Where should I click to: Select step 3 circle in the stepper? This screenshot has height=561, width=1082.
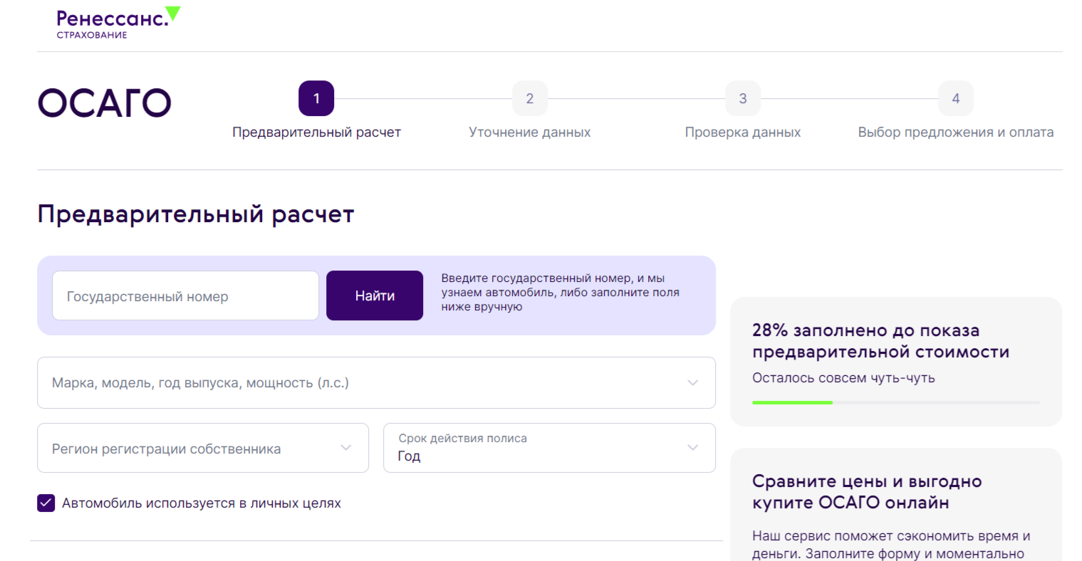[x=743, y=98]
